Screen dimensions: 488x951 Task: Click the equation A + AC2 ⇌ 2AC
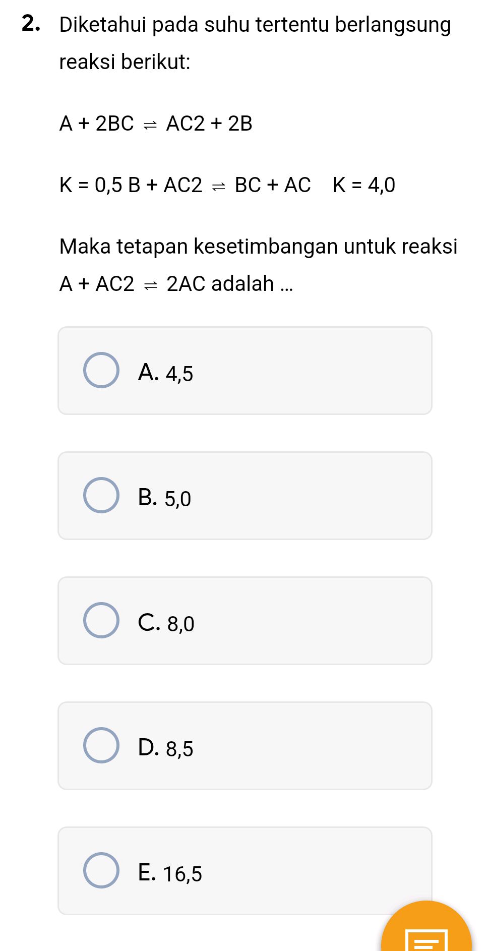pos(131,283)
